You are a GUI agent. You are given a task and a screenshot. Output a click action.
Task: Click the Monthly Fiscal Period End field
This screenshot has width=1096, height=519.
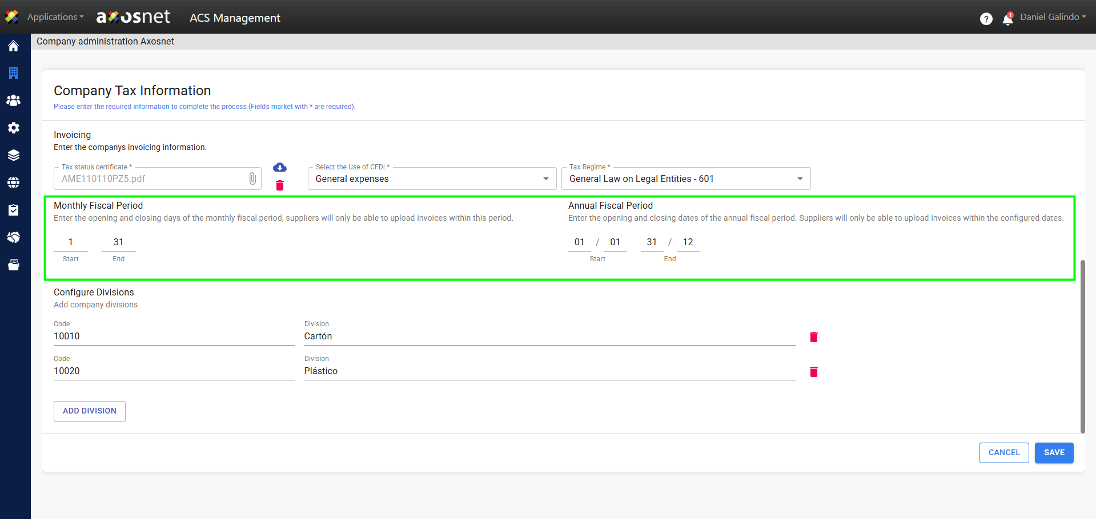pyautogui.click(x=119, y=242)
